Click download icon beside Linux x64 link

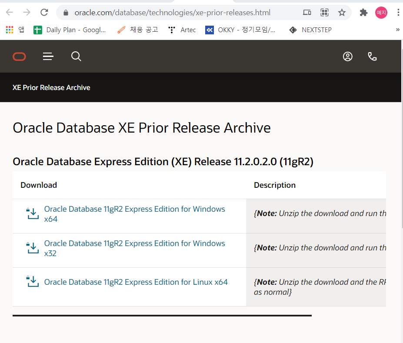(33, 281)
